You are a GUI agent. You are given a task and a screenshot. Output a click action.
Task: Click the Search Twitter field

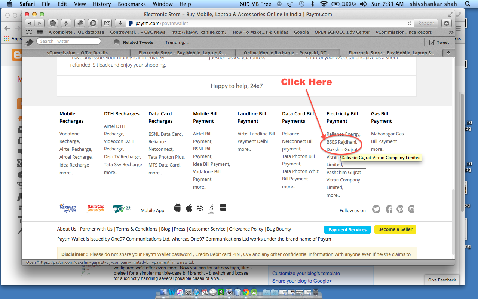pos(68,41)
